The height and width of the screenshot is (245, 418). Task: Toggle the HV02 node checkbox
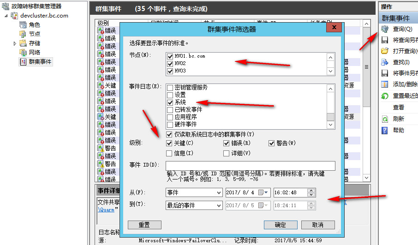click(170, 64)
